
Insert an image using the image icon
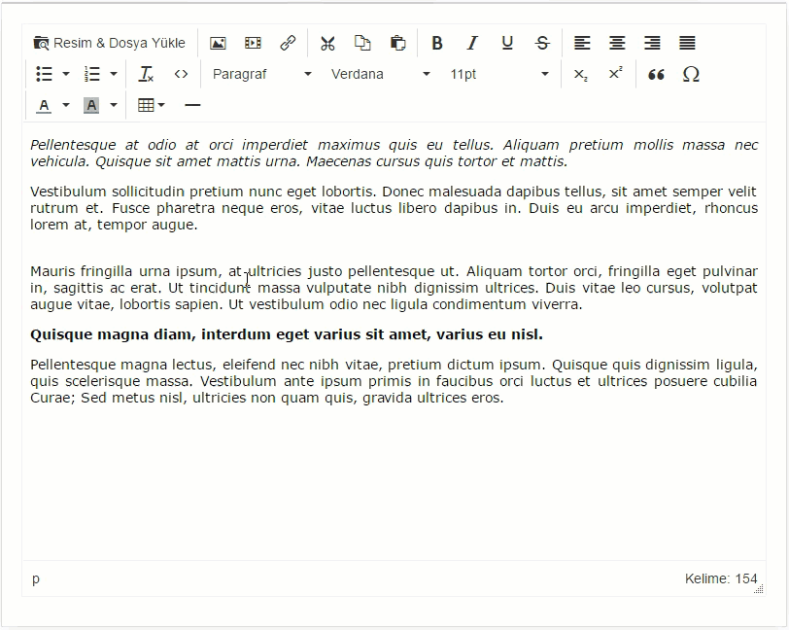(x=218, y=42)
